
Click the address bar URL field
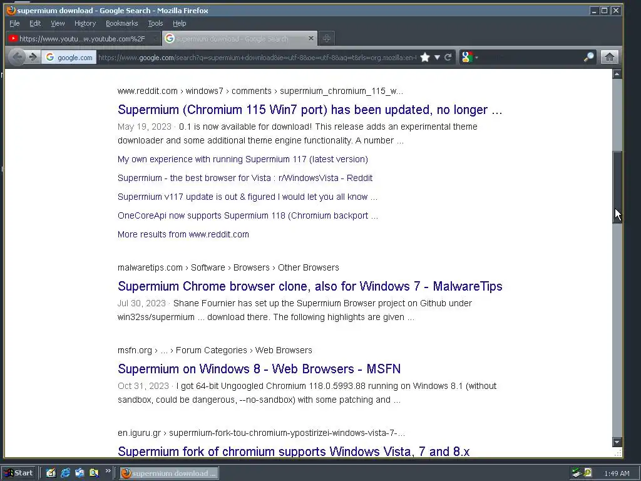point(257,57)
